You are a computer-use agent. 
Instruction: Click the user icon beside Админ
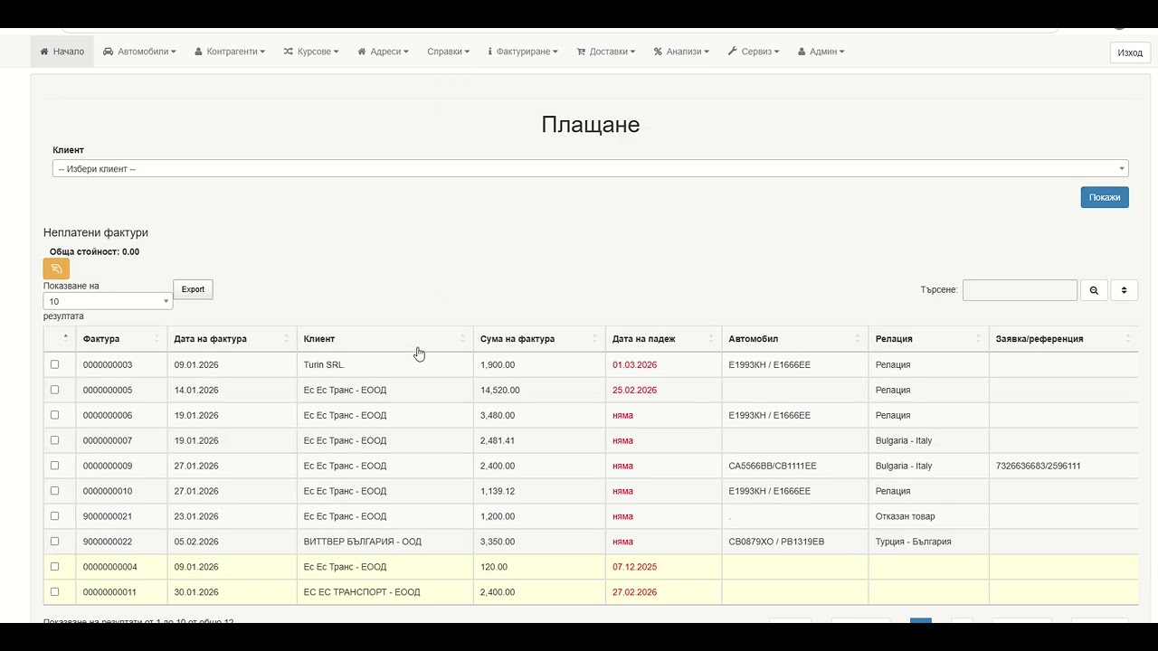[802, 52]
